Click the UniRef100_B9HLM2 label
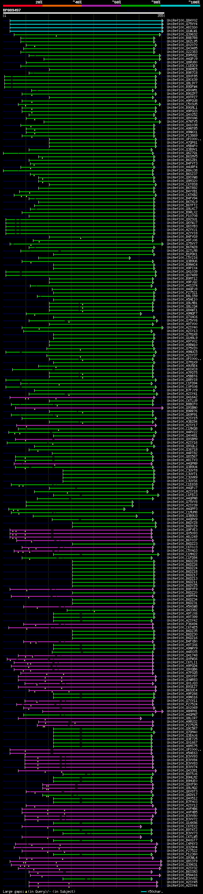203x894 pixels. [x=182, y=777]
